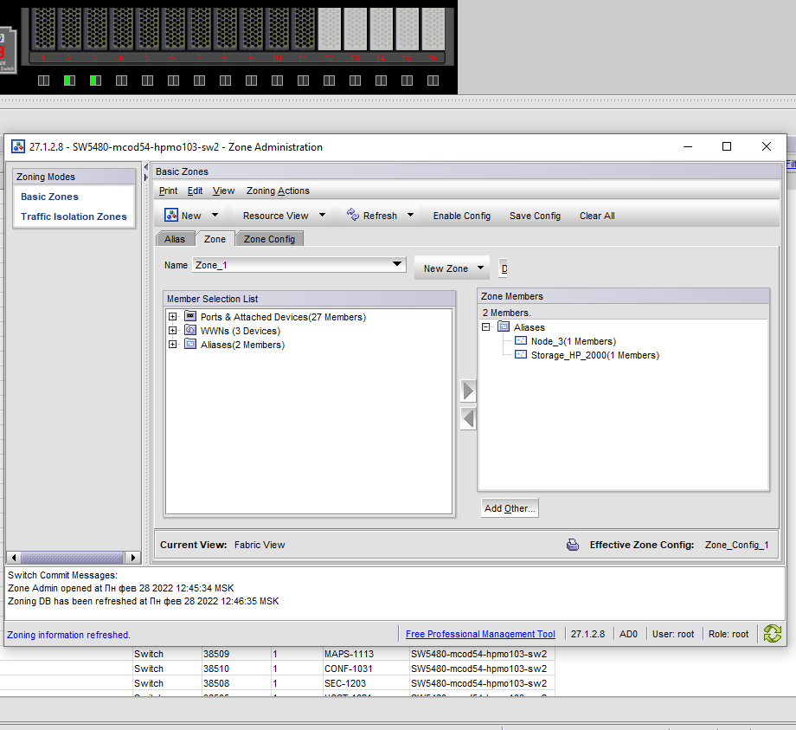Click the Refresh icon in the toolbar
The width and height of the screenshot is (796, 730).
tap(353, 215)
